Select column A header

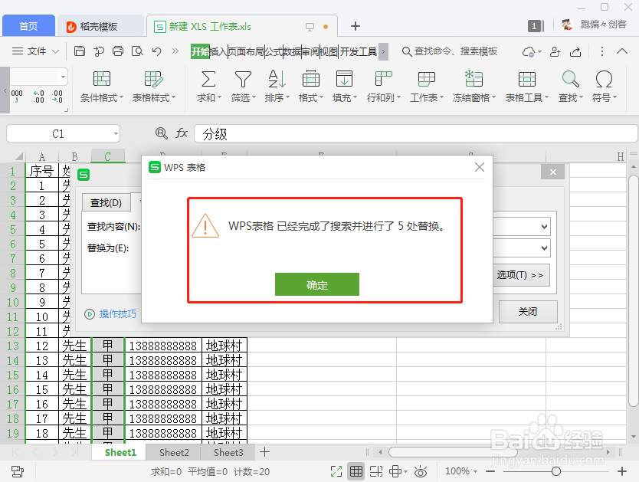pos(42,157)
